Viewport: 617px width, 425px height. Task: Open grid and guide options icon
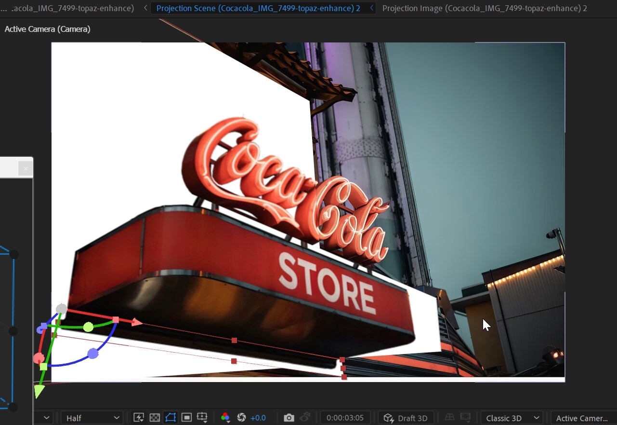(202, 418)
